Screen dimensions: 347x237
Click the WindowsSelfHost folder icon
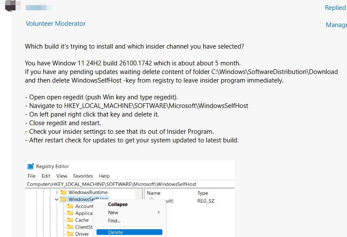[64, 199]
